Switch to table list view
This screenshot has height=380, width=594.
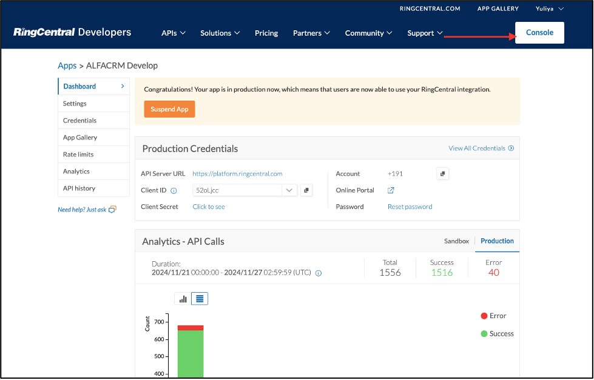(200, 299)
